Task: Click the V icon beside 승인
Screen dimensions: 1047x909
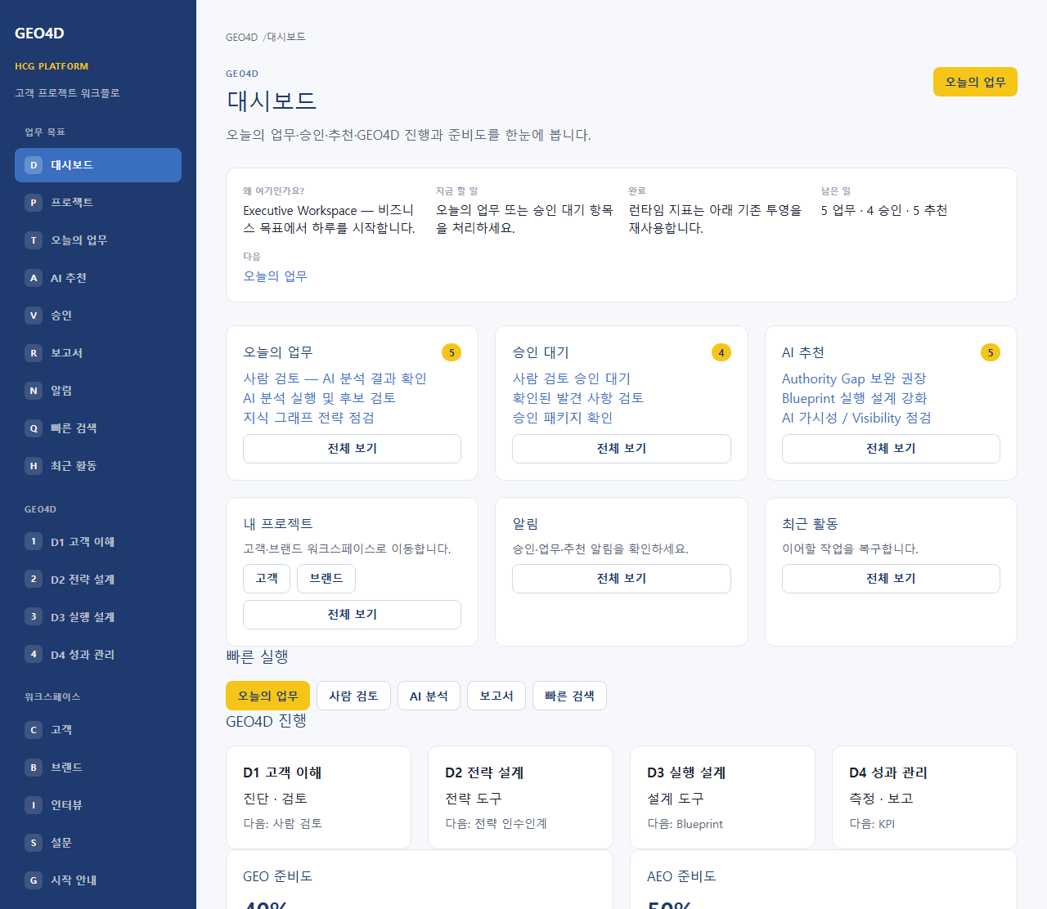Action: point(34,316)
